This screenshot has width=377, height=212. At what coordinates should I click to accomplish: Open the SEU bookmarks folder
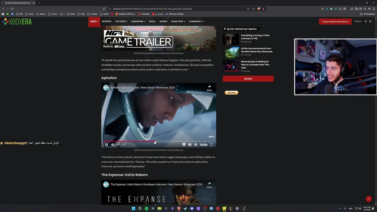(x=19, y=14)
